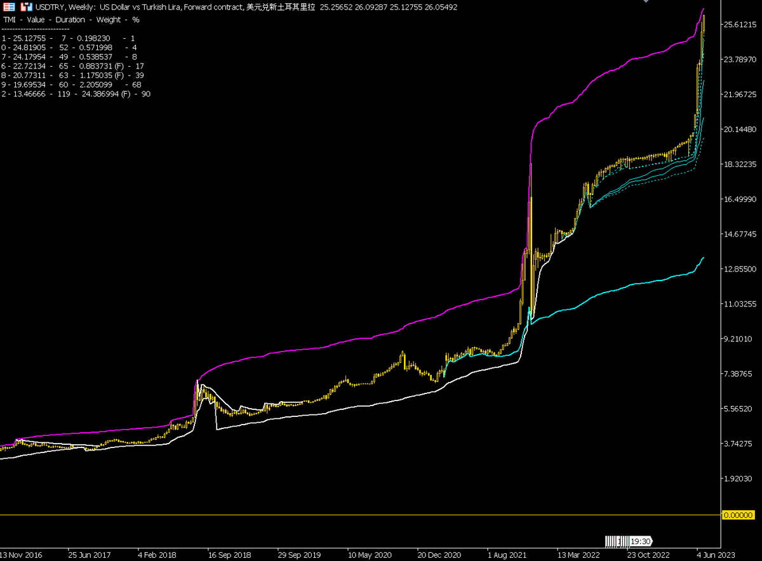Click the row starting '0 - 24.81905'

[69, 48]
